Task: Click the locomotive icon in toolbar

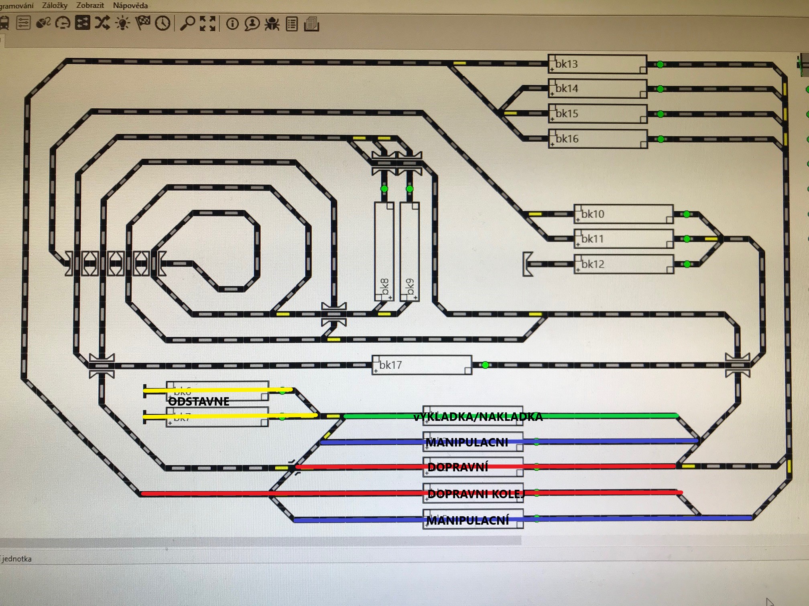Action: 5,23
